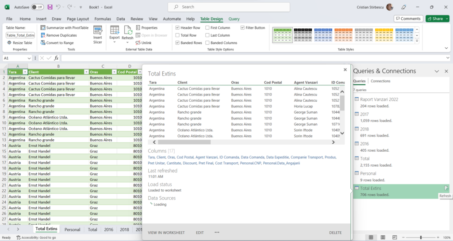The width and height of the screenshot is (453, 241).
Task: Expand Table Styles gallery
Action: pos(417,41)
